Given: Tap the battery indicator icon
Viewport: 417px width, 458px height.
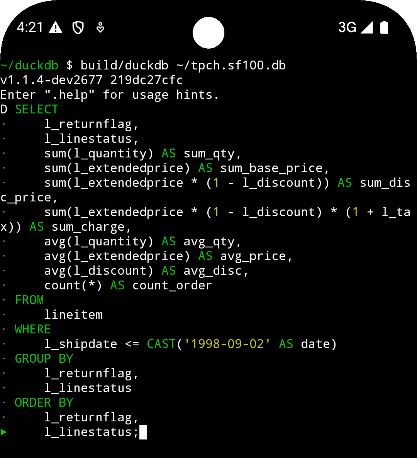Looking at the screenshot, I should (384, 27).
